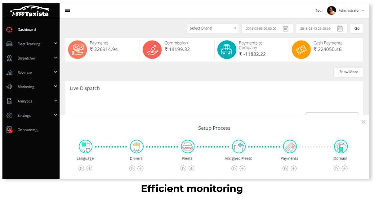Click the Onboarding icon with badge

point(9,130)
